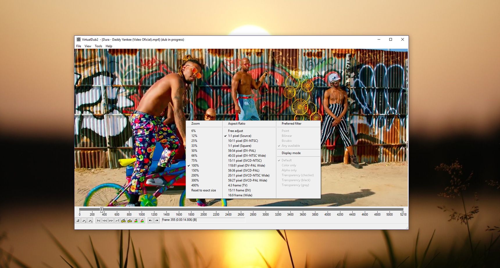Choose Reset to exact size
Viewport: 500px width, 268px height.
204,190
